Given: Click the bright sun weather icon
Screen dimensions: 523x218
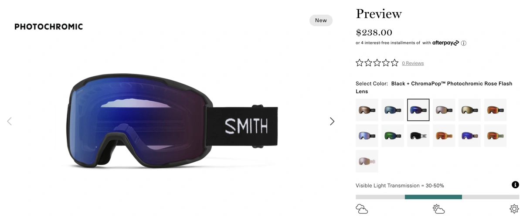Looking at the screenshot, I should tap(514, 209).
